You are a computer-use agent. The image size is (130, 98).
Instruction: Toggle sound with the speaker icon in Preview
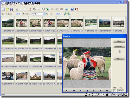(x=120, y=51)
